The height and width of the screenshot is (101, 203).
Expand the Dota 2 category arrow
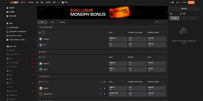(x=36, y=59)
